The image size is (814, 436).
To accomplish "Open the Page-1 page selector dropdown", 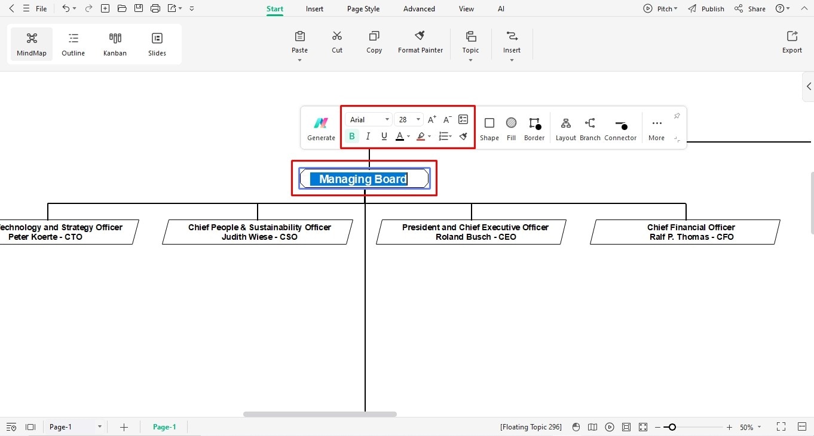I will click(100, 427).
